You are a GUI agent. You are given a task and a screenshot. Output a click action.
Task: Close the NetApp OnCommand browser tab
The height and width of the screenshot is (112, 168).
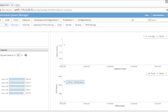pyautogui.click(x=12, y=5)
